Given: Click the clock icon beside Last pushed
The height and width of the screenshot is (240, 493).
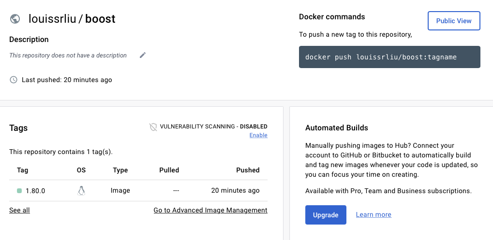Looking at the screenshot, I should pos(14,80).
